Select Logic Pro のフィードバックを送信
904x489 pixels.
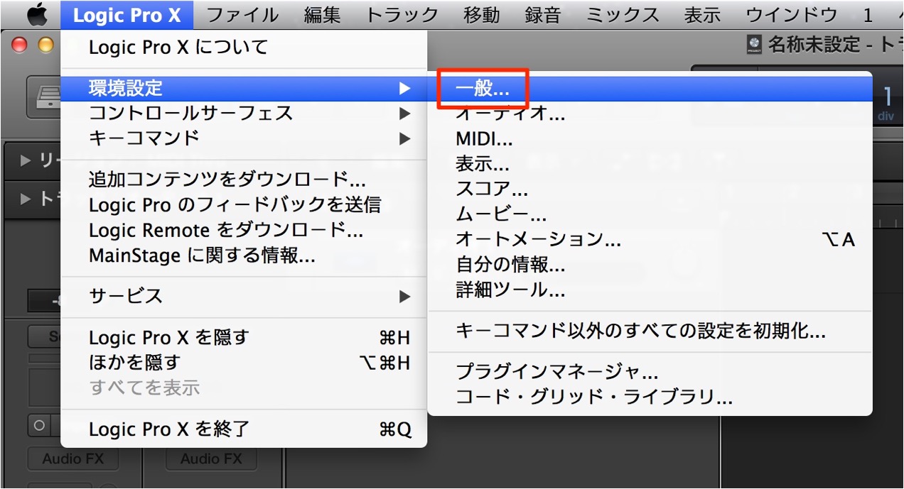[244, 204]
